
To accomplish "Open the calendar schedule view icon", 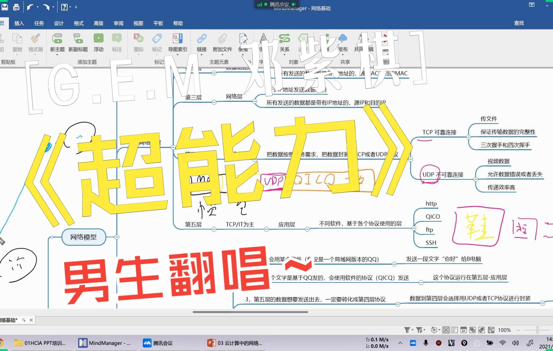I will point(464,330).
